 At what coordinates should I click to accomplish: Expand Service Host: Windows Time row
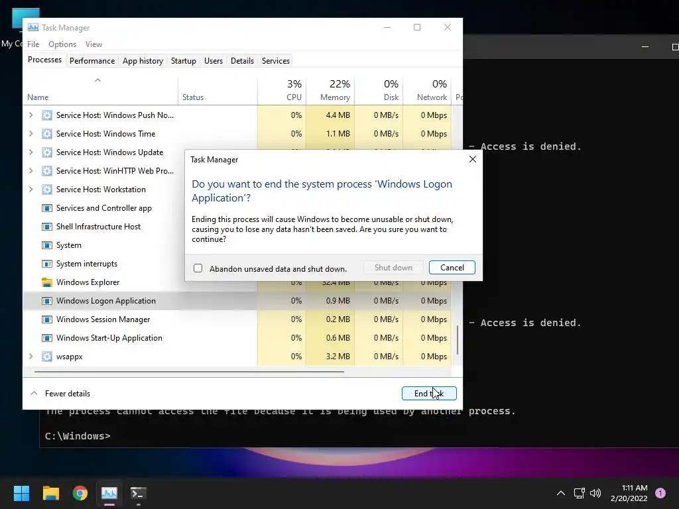click(31, 134)
